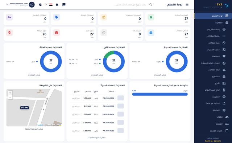
Task: Click the green شقة segment of type donut
Action: click(109, 54)
